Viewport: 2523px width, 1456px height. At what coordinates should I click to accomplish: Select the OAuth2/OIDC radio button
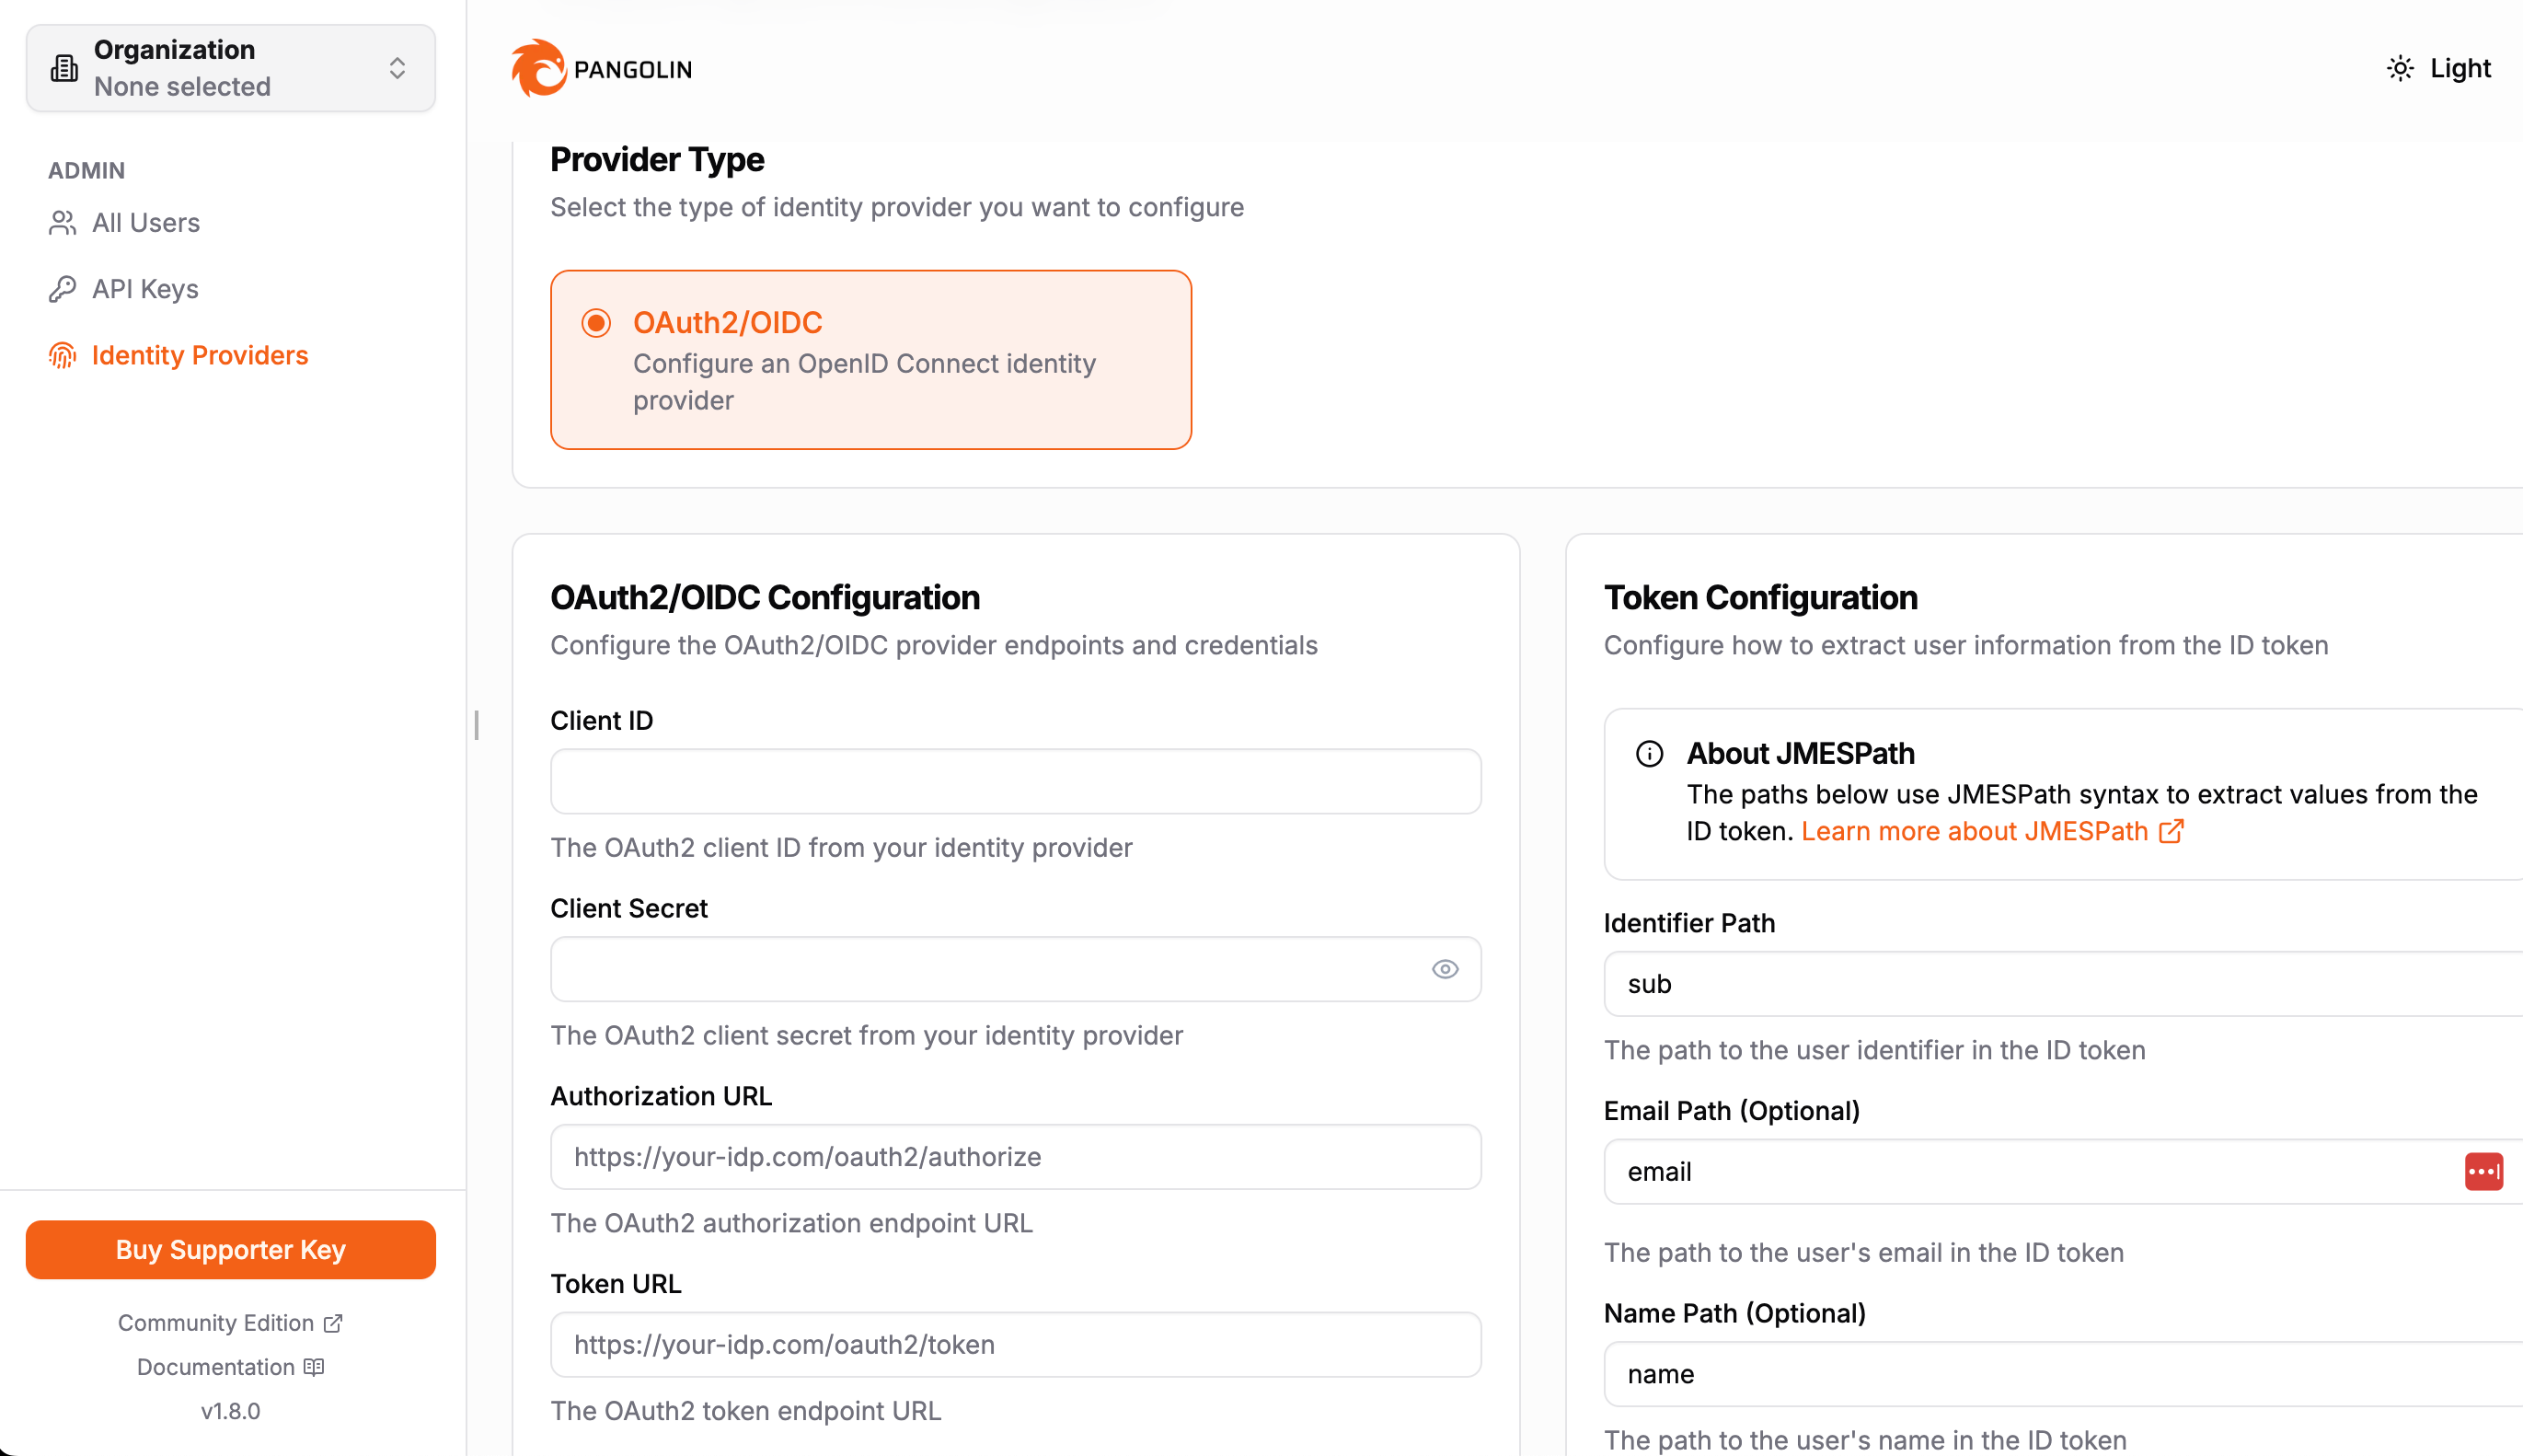(597, 323)
